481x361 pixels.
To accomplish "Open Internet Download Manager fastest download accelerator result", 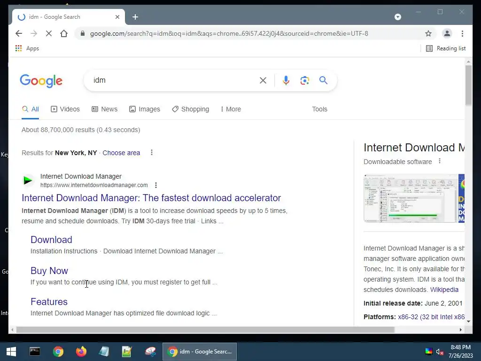I will [151, 198].
